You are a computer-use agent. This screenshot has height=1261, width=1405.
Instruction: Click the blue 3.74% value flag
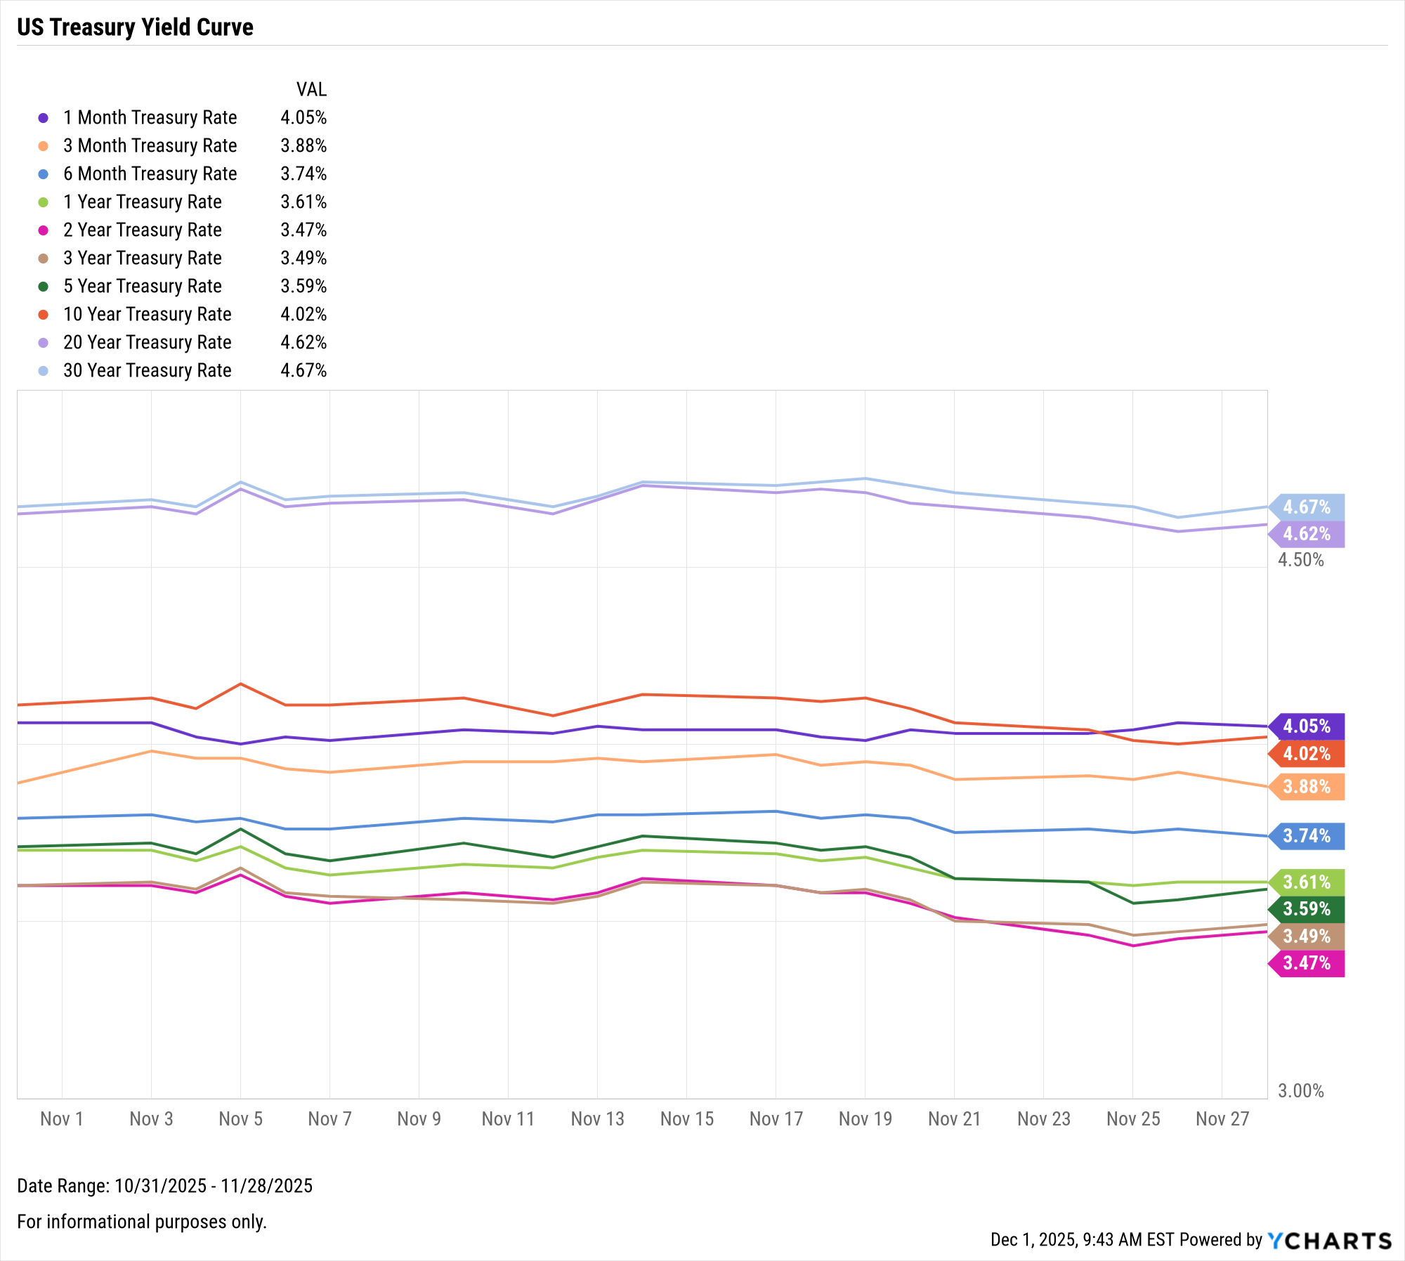point(1307,836)
